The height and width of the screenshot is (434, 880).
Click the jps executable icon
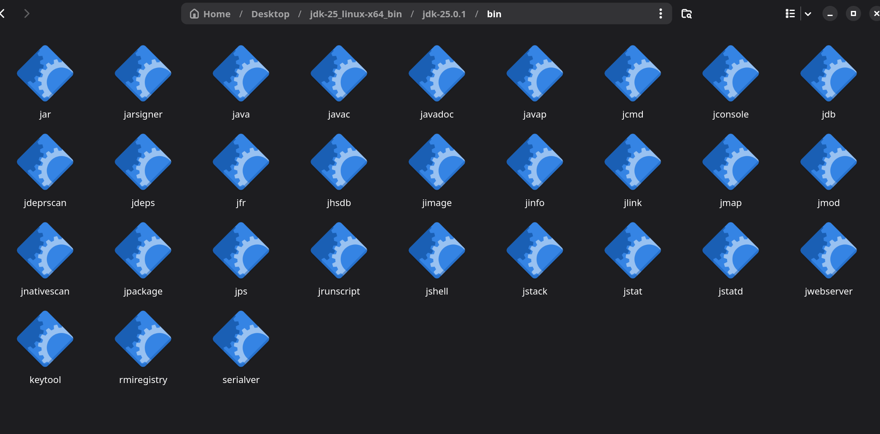[241, 250]
